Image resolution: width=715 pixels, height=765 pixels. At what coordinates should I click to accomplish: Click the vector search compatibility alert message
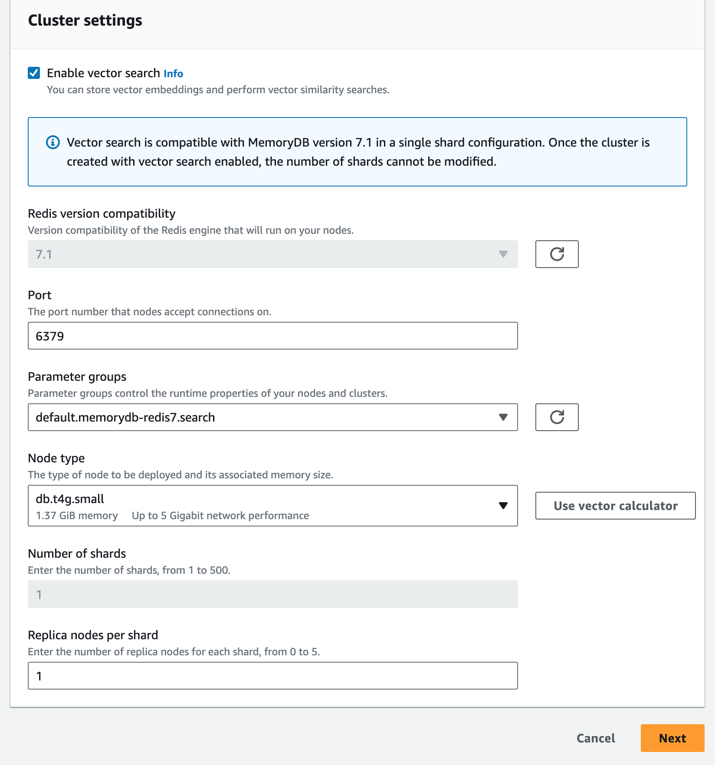pyautogui.click(x=358, y=152)
